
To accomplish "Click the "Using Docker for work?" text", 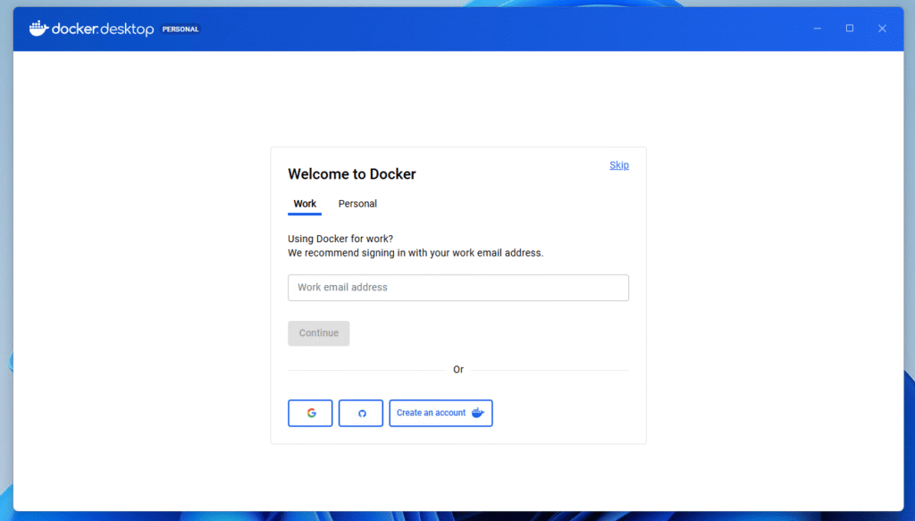I will [340, 239].
